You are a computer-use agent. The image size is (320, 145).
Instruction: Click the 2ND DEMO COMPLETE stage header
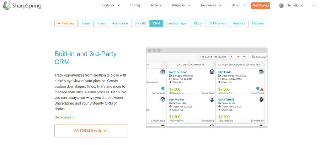click(x=191, y=65)
